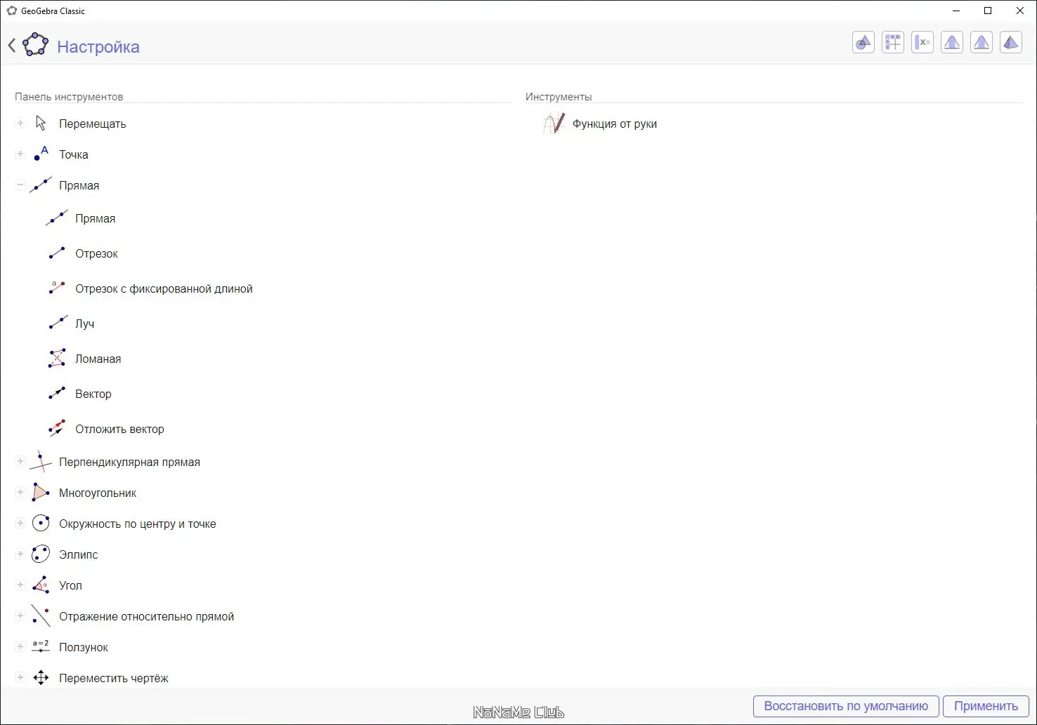Click the Переместить чертёж four-arrow icon
The height and width of the screenshot is (725, 1037).
[x=41, y=678]
